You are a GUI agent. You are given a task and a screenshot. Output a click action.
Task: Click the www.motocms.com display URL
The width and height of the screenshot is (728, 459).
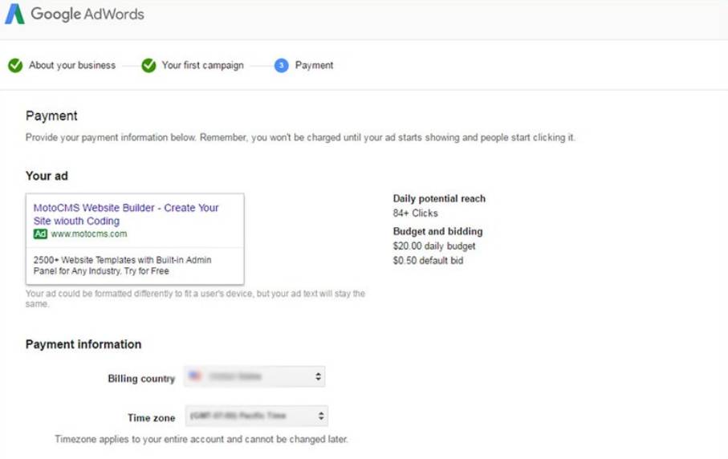coord(89,234)
